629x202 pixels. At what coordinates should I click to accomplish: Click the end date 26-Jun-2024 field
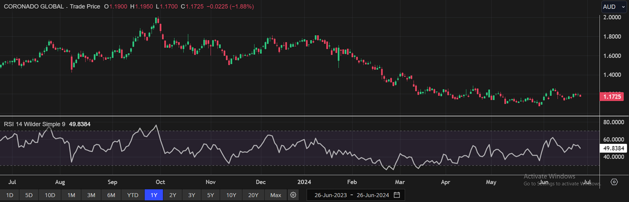tap(372, 195)
